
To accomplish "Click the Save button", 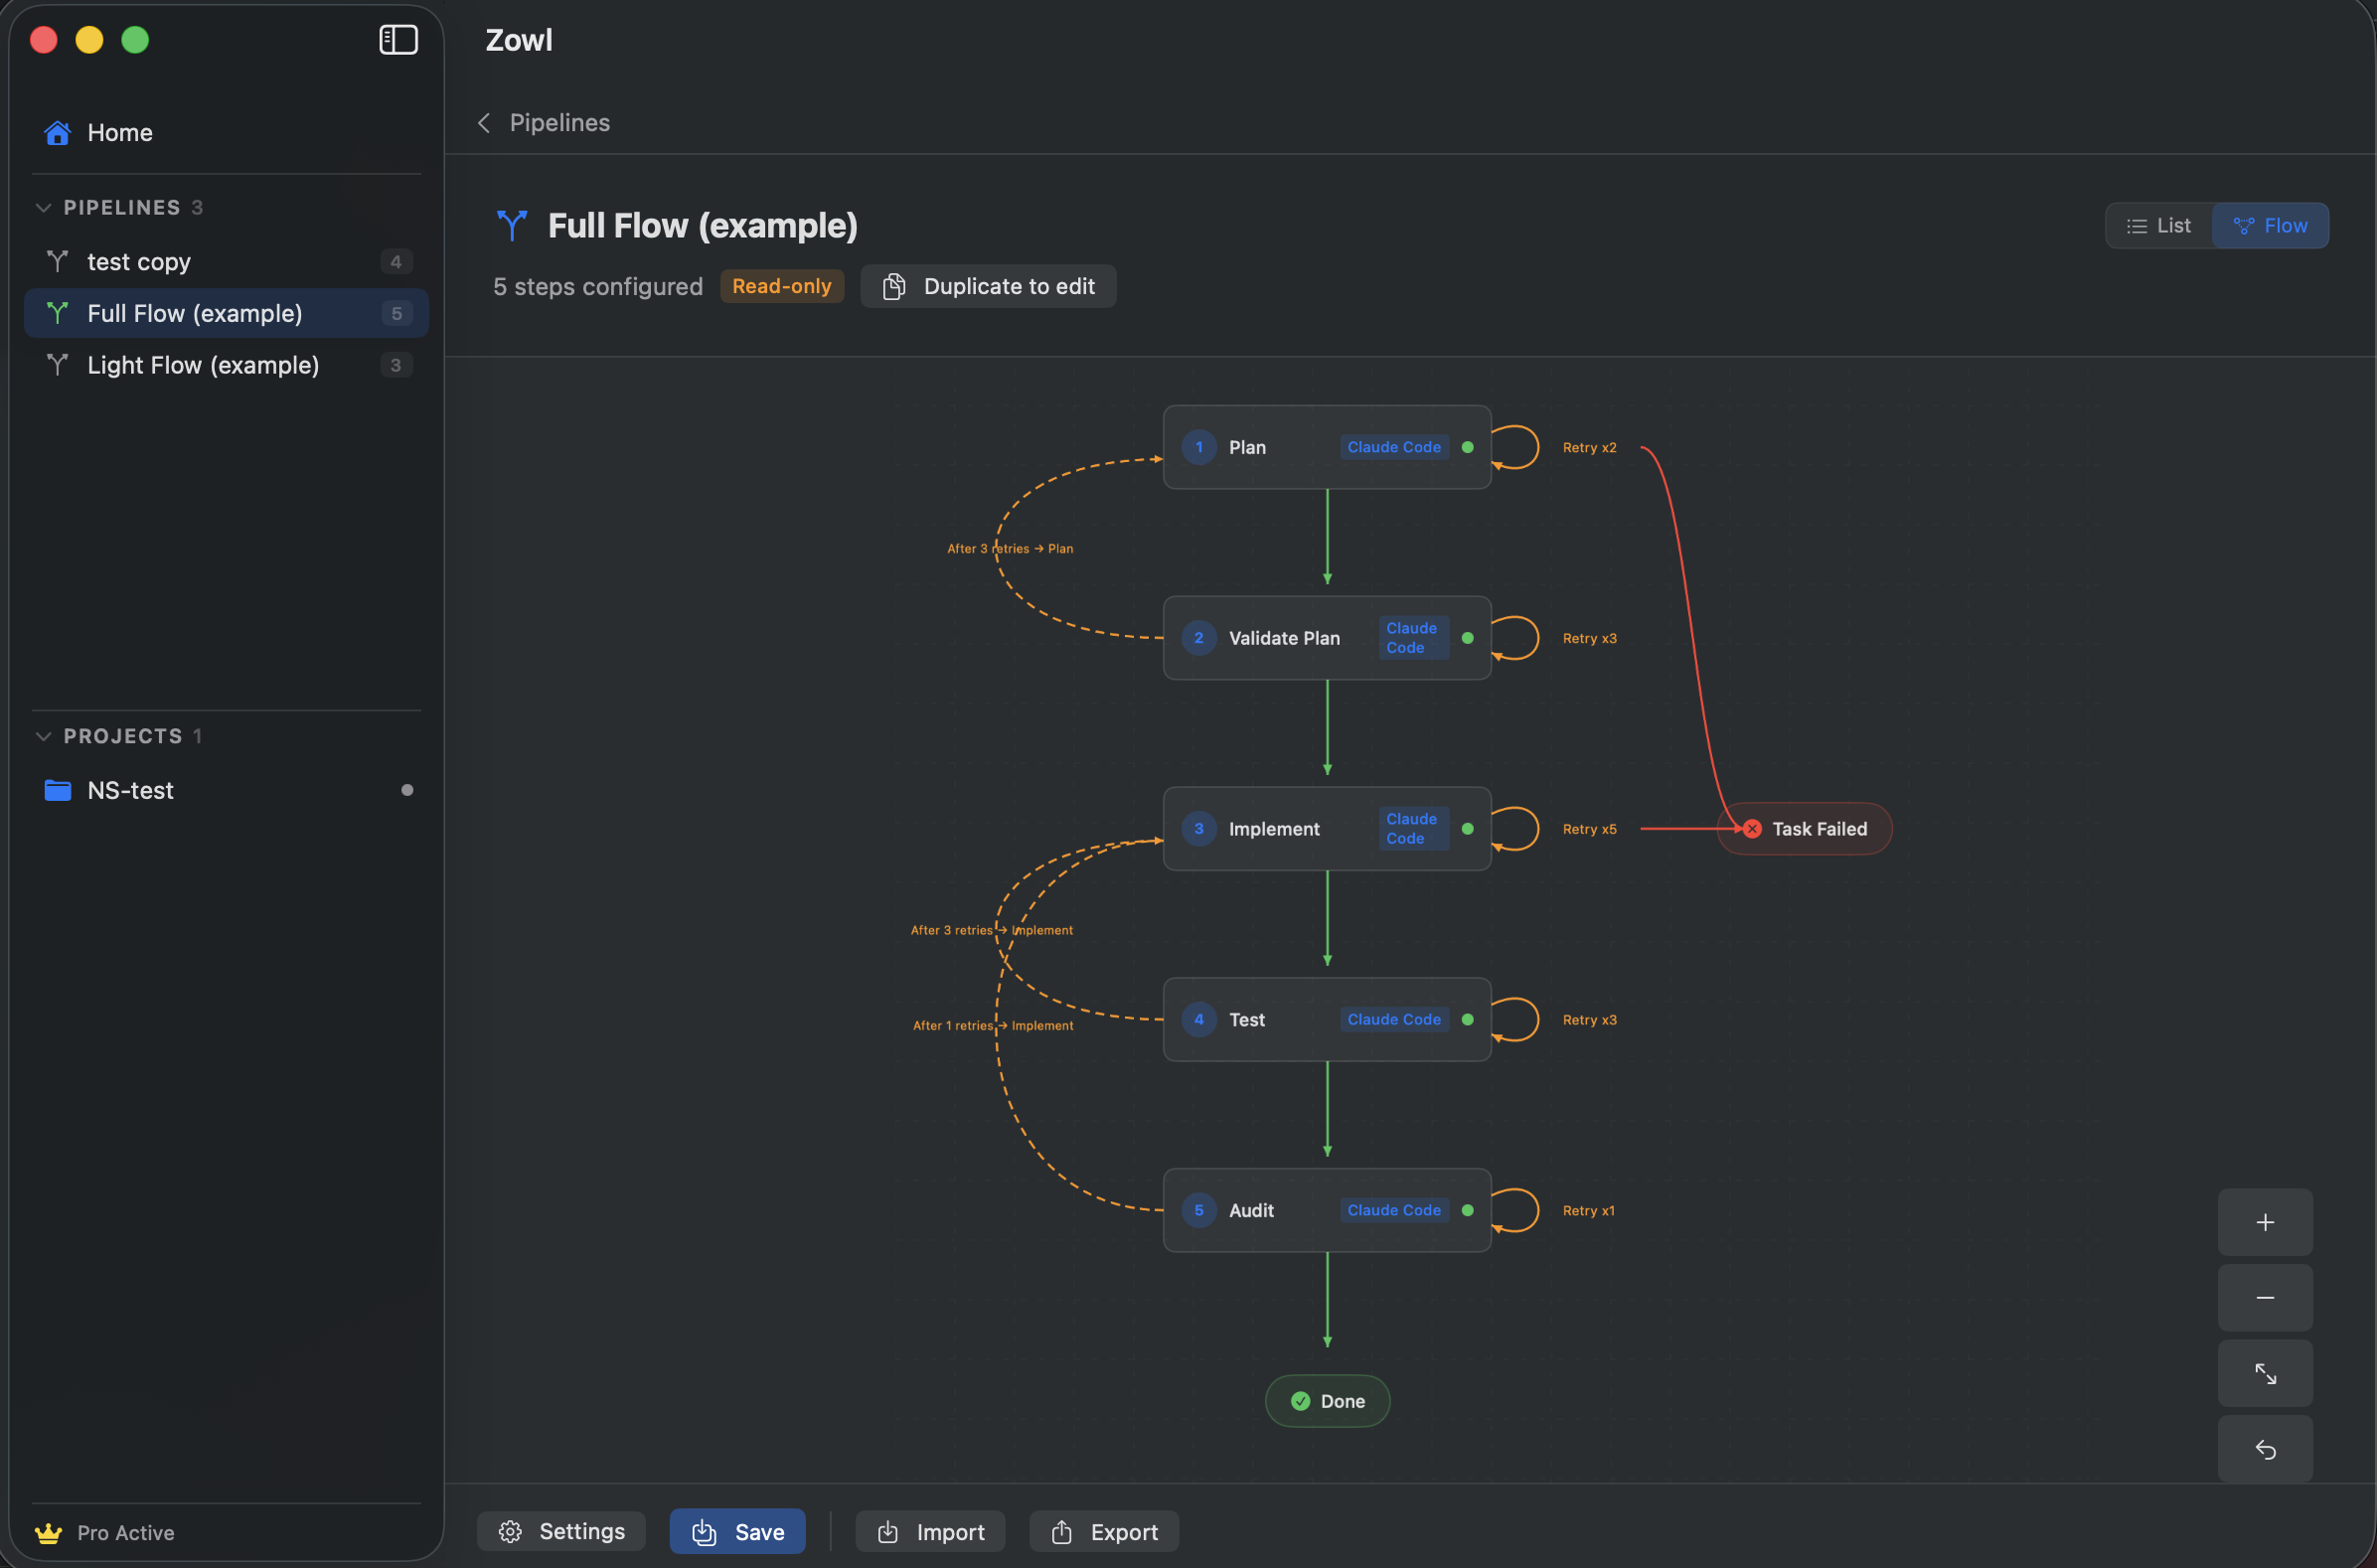I will 737,1531.
